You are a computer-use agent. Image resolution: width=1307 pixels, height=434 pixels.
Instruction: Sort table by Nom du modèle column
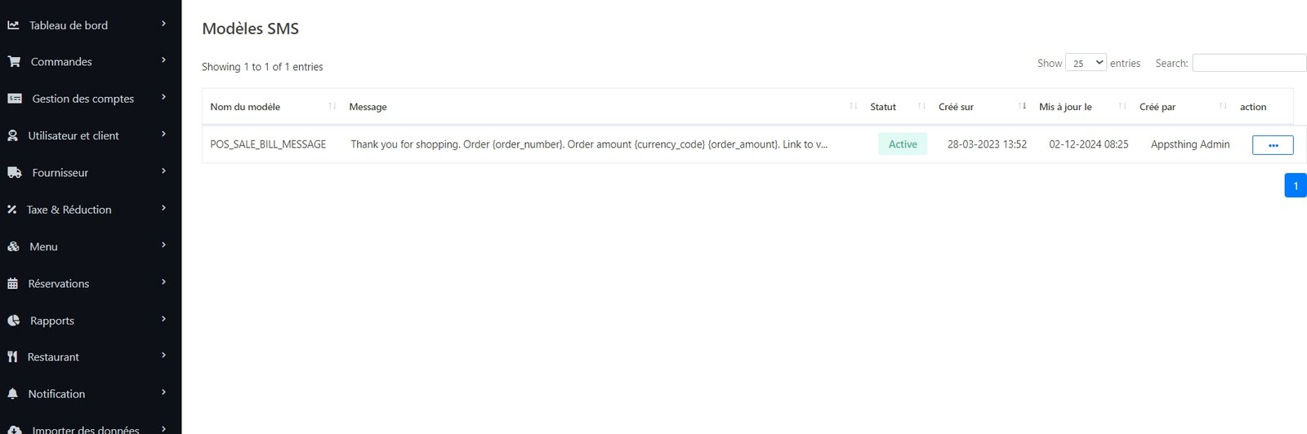(245, 107)
